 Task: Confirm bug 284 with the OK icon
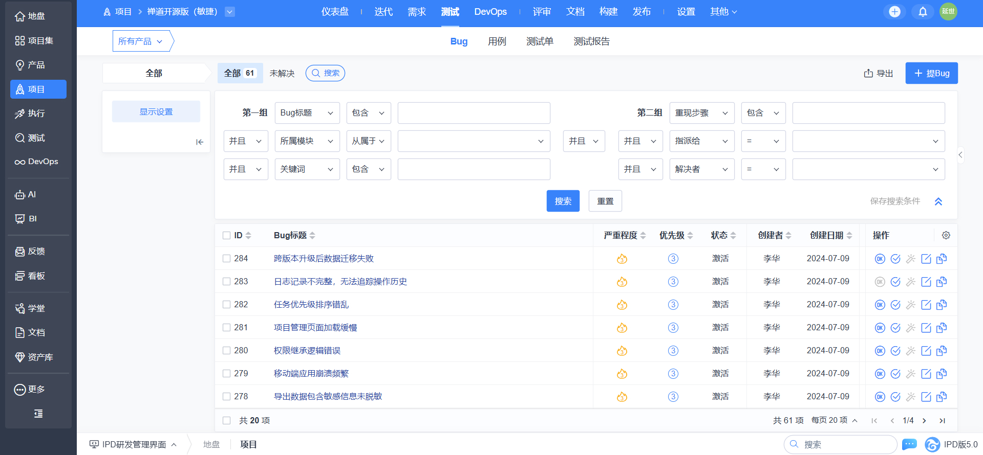click(x=880, y=259)
